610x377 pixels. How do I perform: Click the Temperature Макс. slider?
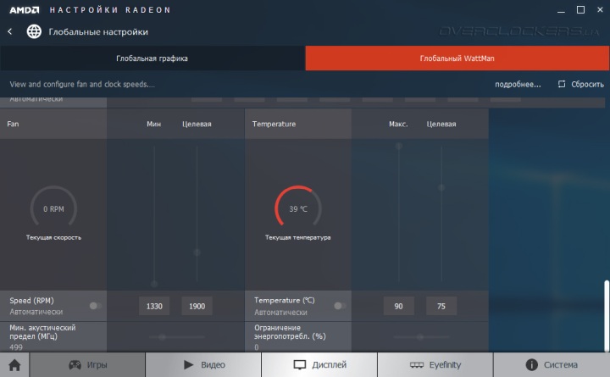[399, 213]
